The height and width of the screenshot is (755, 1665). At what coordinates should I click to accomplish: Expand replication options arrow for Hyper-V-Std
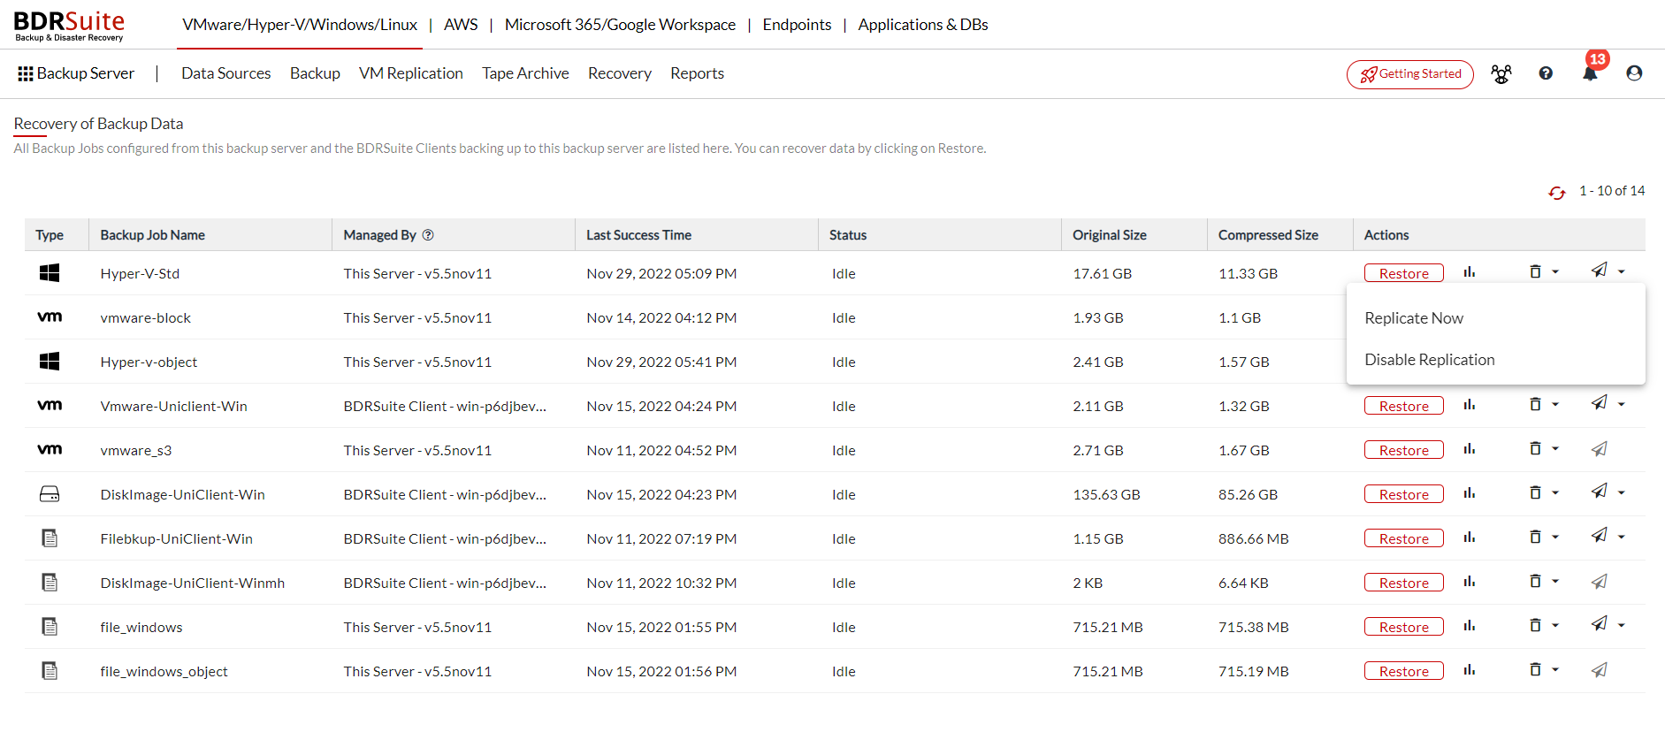1622,272
